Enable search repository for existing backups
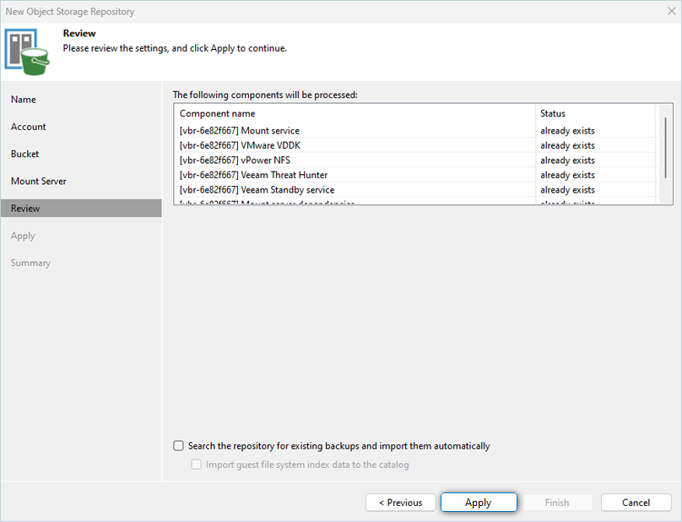 click(x=178, y=446)
